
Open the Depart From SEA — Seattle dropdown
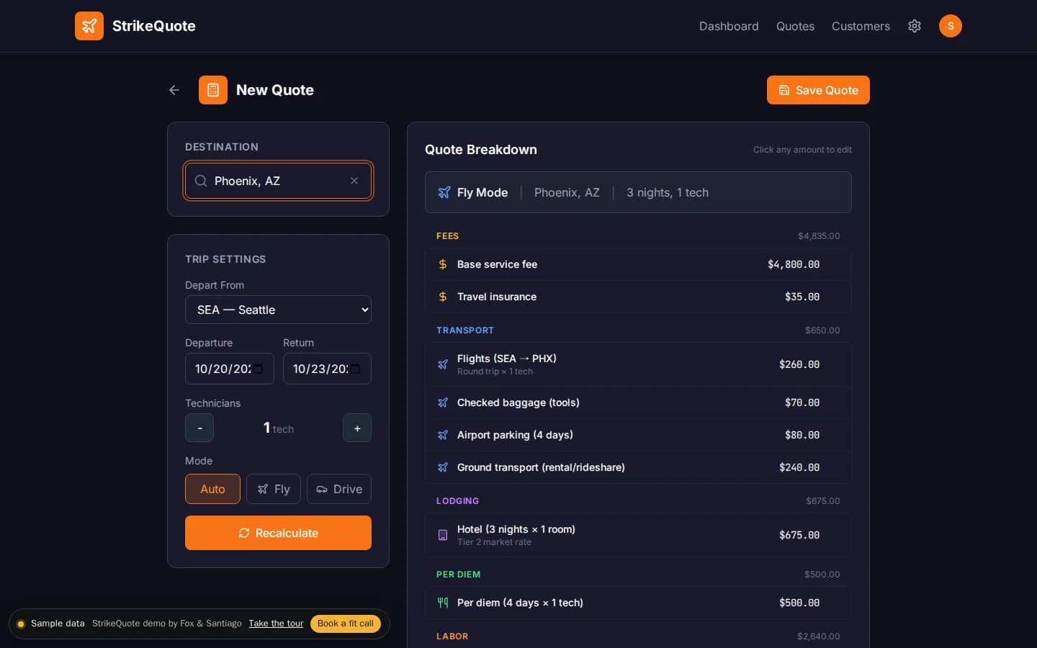[278, 310]
